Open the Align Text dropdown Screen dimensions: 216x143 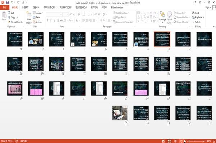(119, 17)
